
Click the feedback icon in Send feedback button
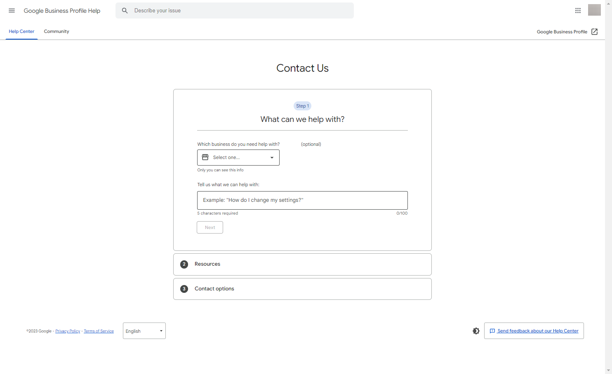pos(492,331)
